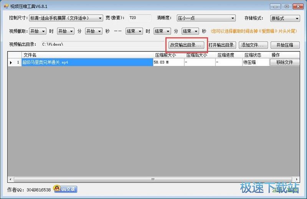Viewport: 307px width, 199px height.
Task: Select row 1 via row header arrow
Action: click(x=15, y=62)
